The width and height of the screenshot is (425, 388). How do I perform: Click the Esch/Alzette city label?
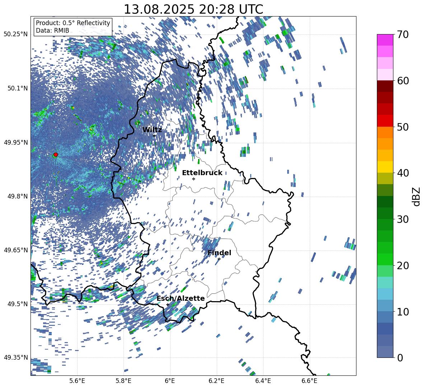click(x=181, y=298)
